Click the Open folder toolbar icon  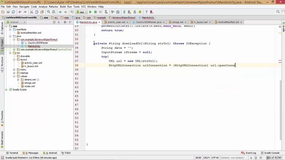click(x=3, y=12)
